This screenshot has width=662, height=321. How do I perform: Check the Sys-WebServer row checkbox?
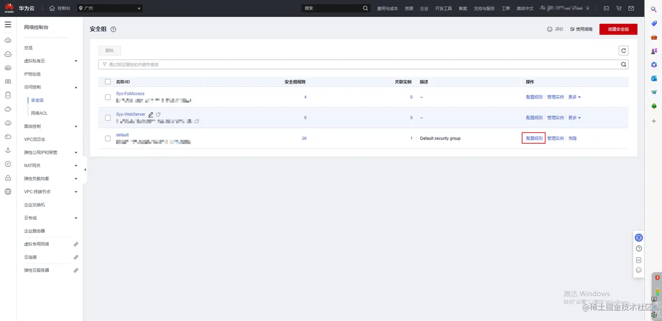(108, 118)
